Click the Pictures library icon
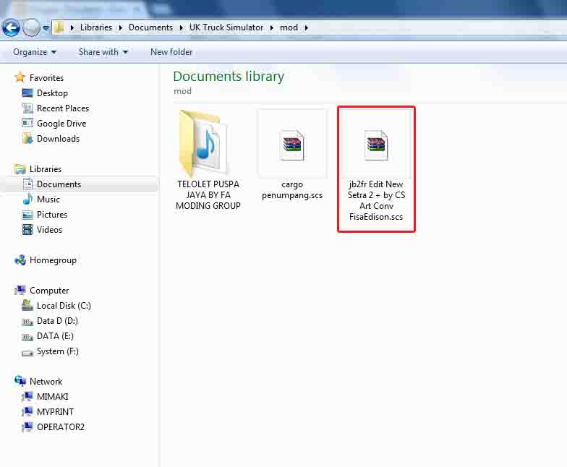The height and width of the screenshot is (467, 567). [27, 215]
